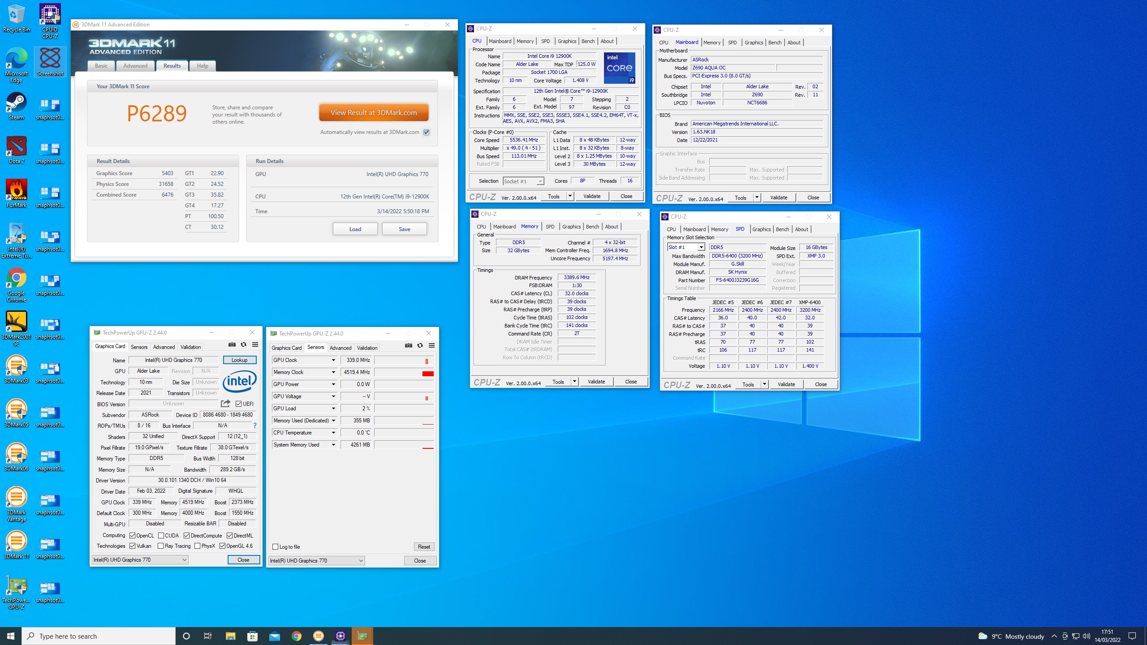Launch Dota 2 desktop icon

[x=16, y=150]
